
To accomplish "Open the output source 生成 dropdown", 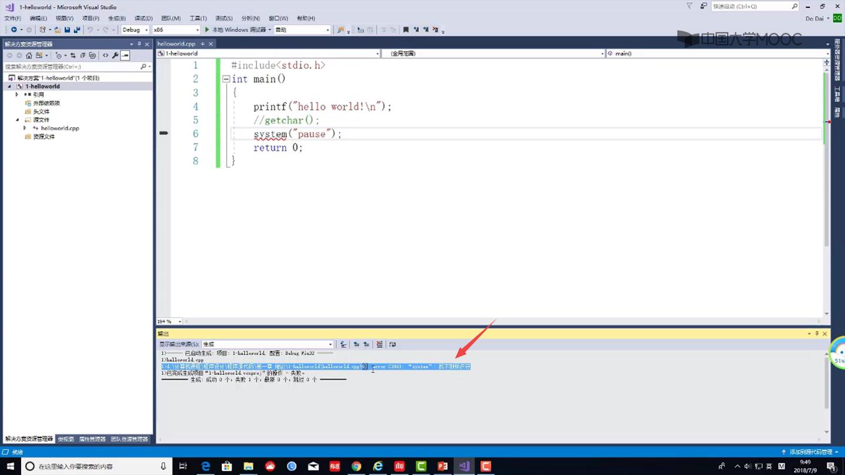I will pos(268,345).
